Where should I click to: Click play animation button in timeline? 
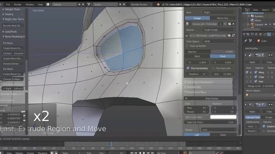pyautogui.click(x=144, y=153)
